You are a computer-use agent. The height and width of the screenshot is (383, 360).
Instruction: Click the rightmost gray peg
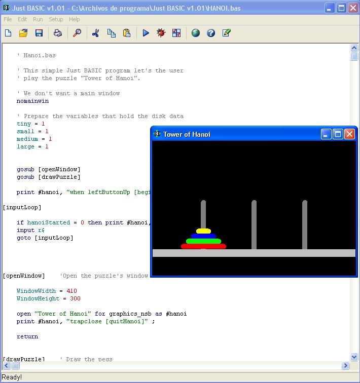[x=305, y=225]
